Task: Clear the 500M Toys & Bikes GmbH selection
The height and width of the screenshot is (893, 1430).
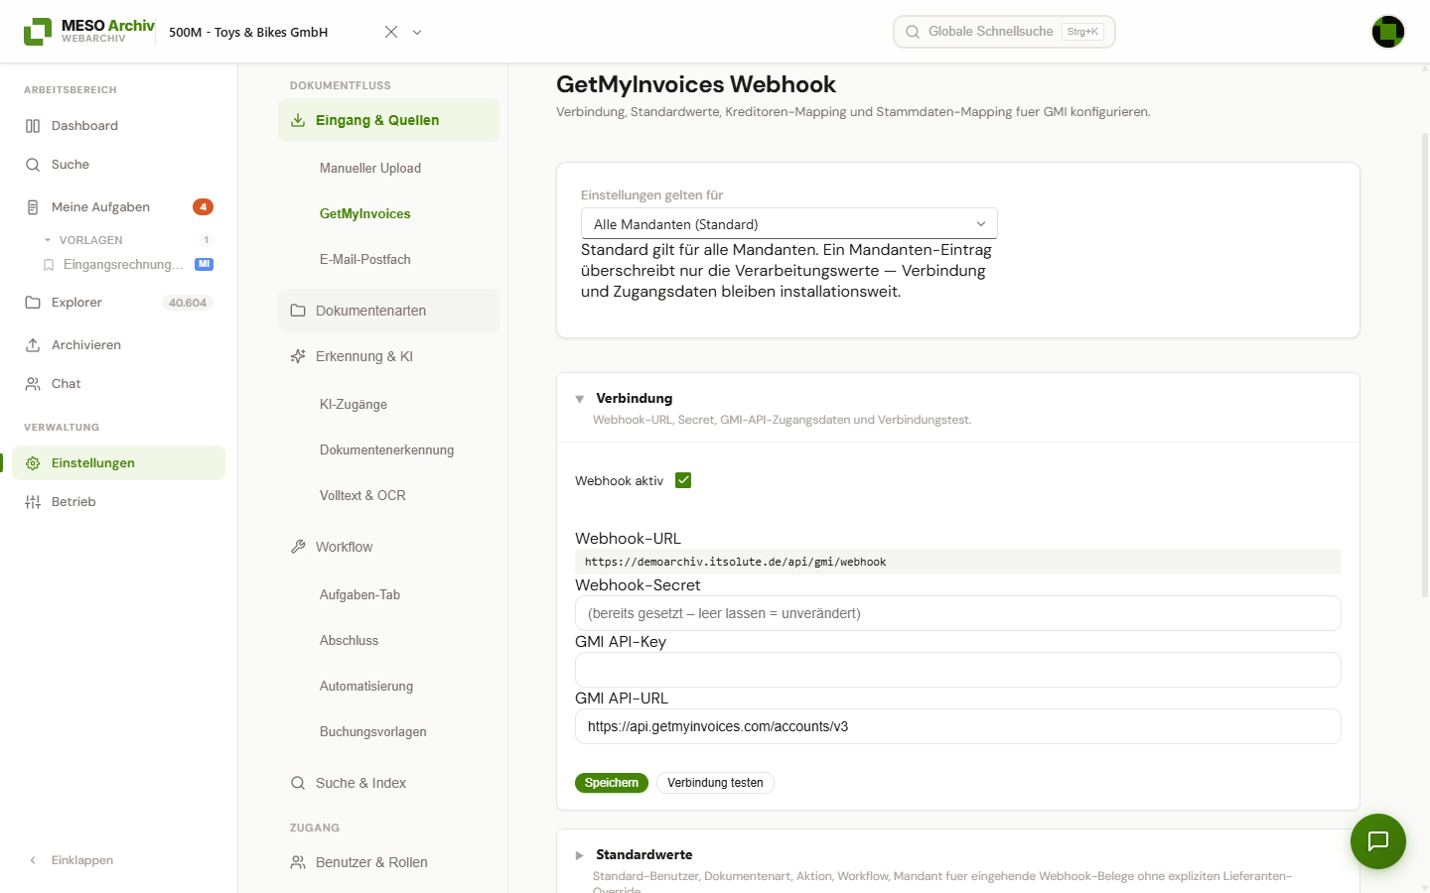Action: [x=391, y=32]
